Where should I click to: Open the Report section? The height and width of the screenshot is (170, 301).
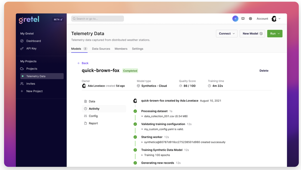93,124
